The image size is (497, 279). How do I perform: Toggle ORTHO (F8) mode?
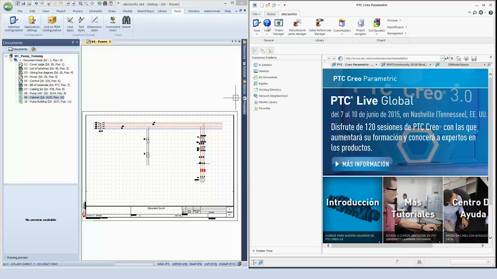(x=179, y=264)
